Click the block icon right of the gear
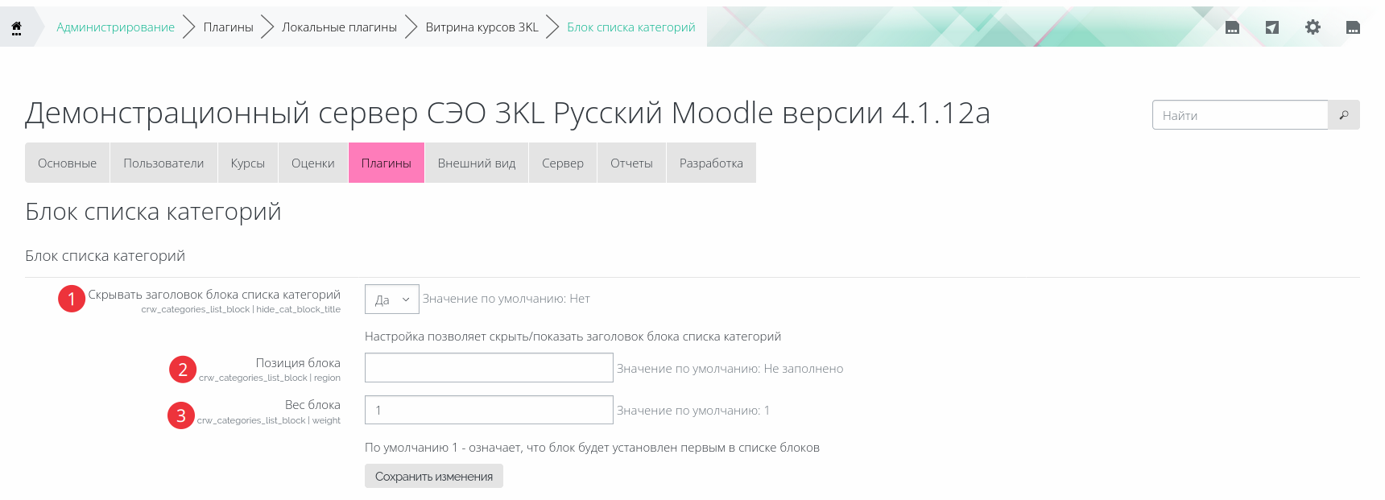This screenshot has width=1385, height=500. tap(1353, 27)
